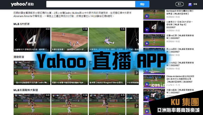Open the 大聯盟神人配美技 1:06 video thumbnail
Image resolution: width=203 pixels, height=115 pixels.
click(x=107, y=40)
